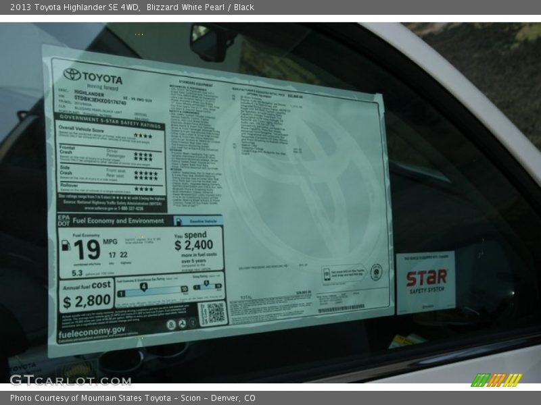This screenshot has height=405, width=541.
Task: Click the STAR Safety System sticker
Action: 426,282
